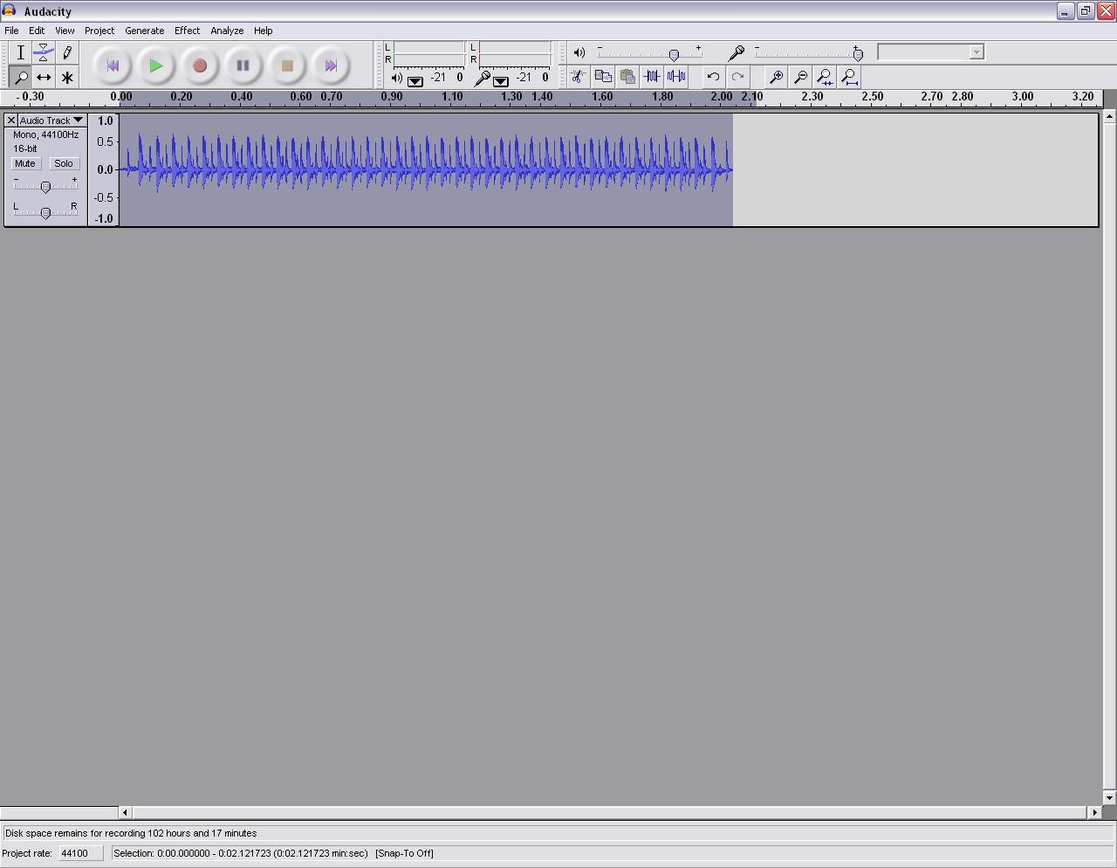Click the Stop button

point(287,65)
